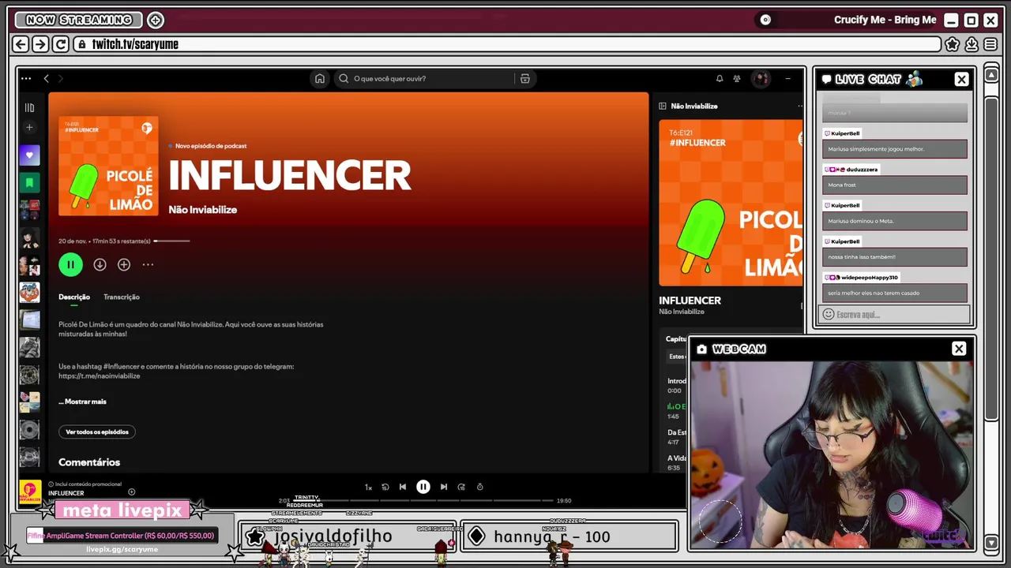Click KuiperBell's message "Mariusa dominou o Meta."
Viewport: 1011px width, 568px height.
coord(895,221)
